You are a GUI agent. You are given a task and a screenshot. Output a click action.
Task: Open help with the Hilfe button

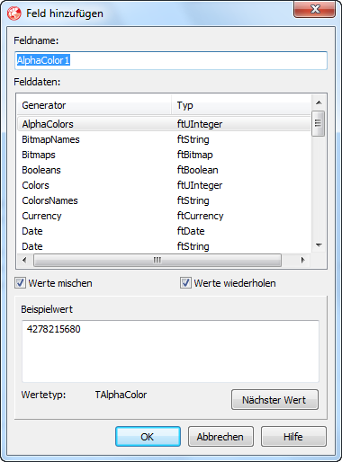coord(293,437)
